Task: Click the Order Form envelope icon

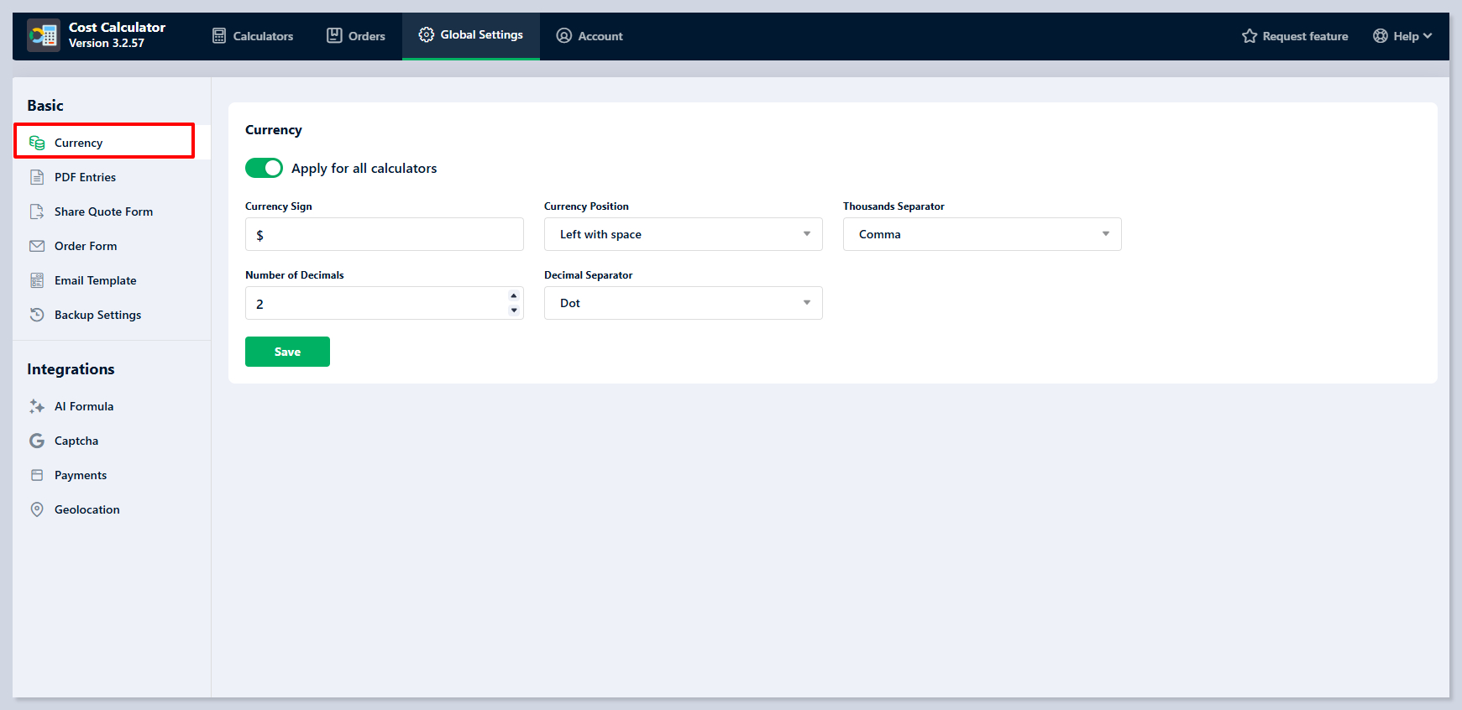Action: tap(37, 246)
